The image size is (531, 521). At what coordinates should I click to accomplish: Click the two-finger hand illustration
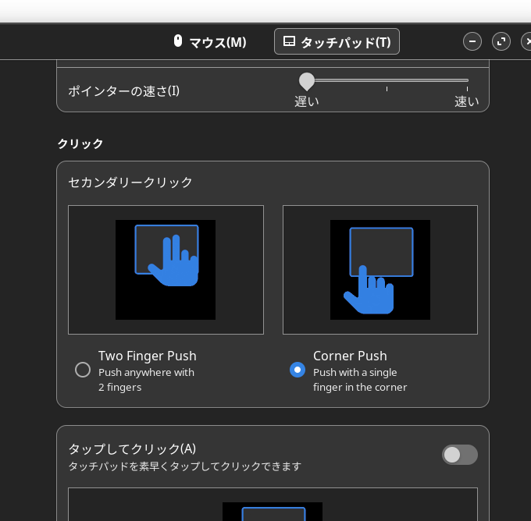pos(166,270)
